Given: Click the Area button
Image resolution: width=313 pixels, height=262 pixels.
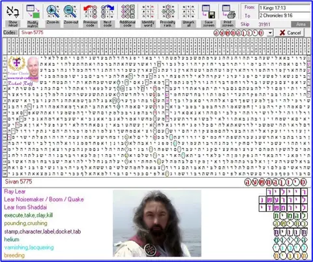Looking at the screenshot, I should click(x=301, y=24).
